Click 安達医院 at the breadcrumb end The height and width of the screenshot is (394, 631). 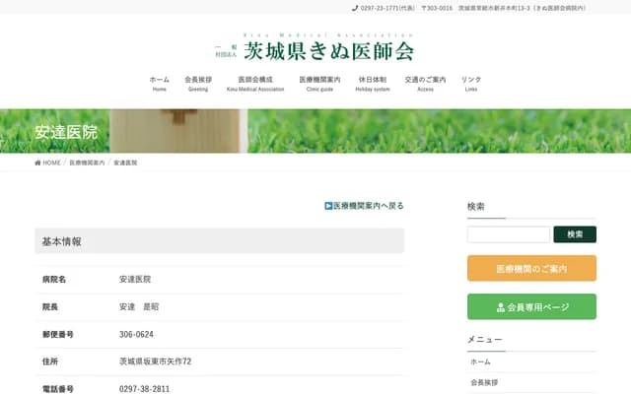point(125,163)
